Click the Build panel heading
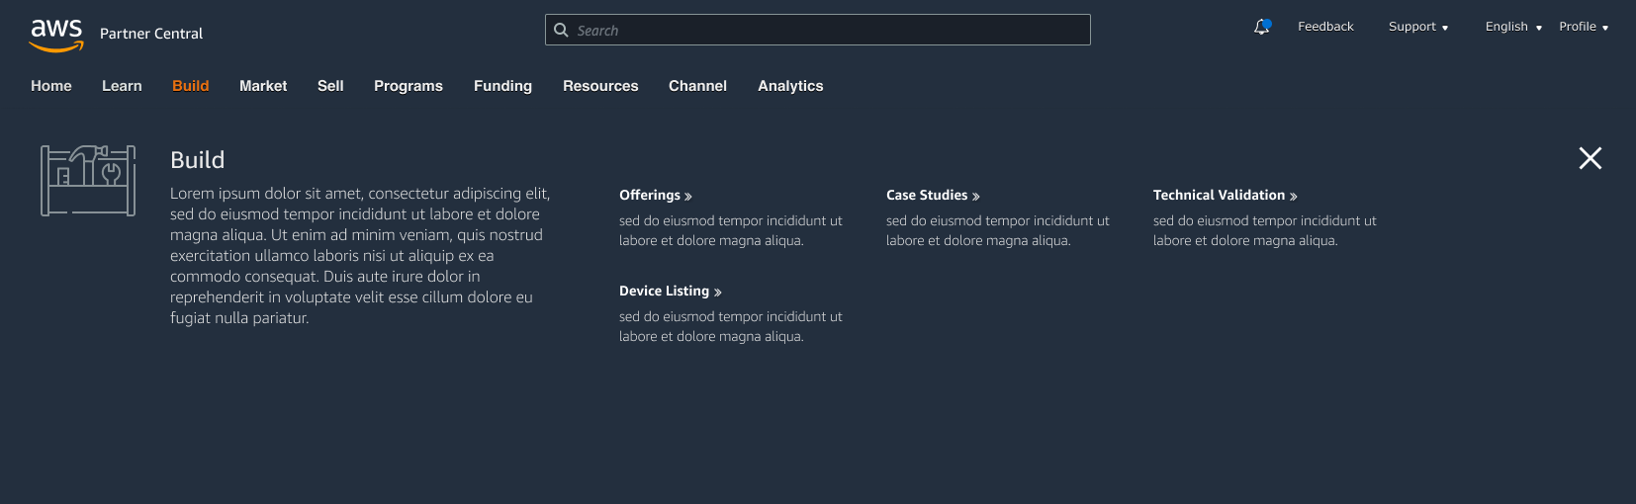Viewport: 1636px width, 504px height. pos(197,160)
